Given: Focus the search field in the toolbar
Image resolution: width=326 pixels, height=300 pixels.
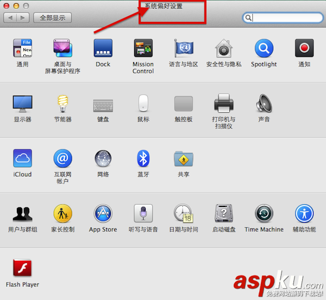Looking at the screenshot, I should coord(283,17).
